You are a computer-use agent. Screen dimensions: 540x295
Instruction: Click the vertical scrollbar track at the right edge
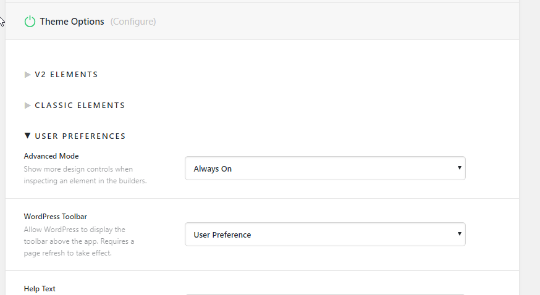[529, 147]
